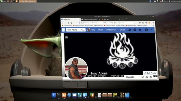181x101 pixels.
Task: Create new group icon in chat bar
Action: pyautogui.click(x=146, y=77)
